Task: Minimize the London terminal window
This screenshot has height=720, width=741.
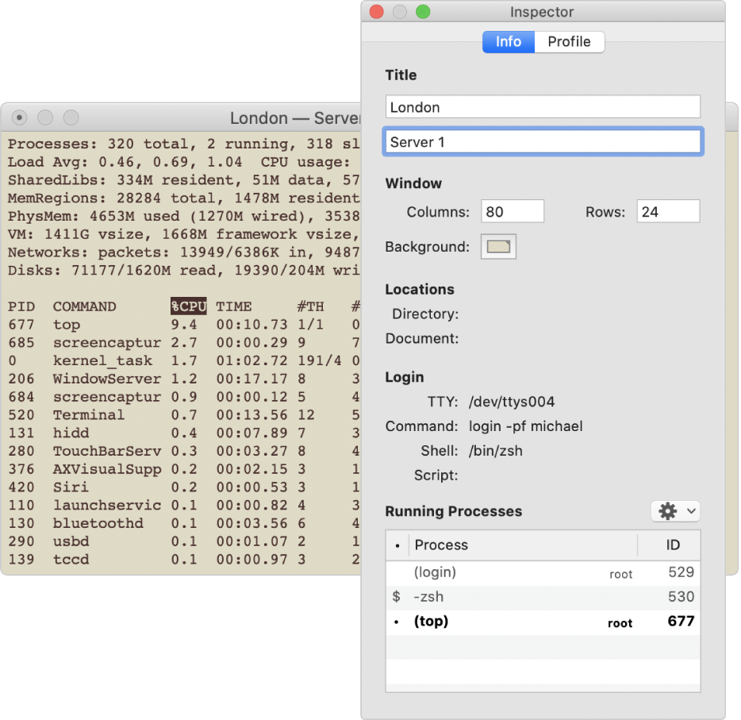Action: [x=45, y=117]
